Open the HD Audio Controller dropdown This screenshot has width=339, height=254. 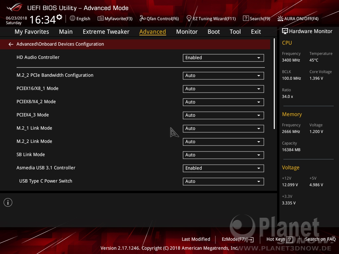tap(223, 58)
